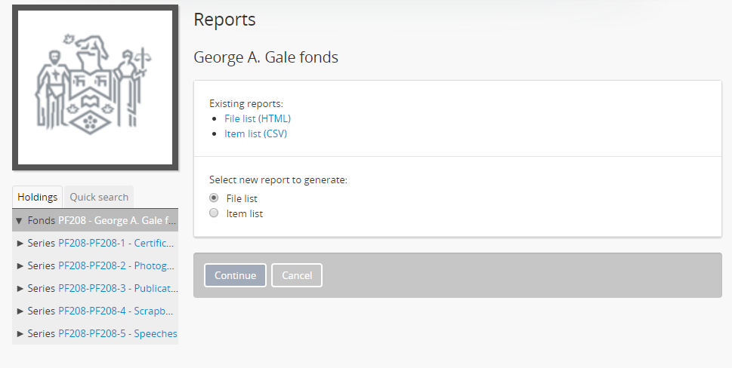Collapse the Fonds PF208 tree node arrow
The width and height of the screenshot is (732, 368).
[19, 221]
